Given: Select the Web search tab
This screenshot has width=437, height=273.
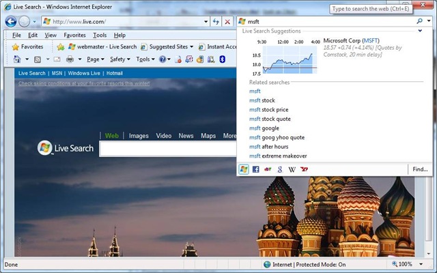Looking at the screenshot, I should 112,136.
